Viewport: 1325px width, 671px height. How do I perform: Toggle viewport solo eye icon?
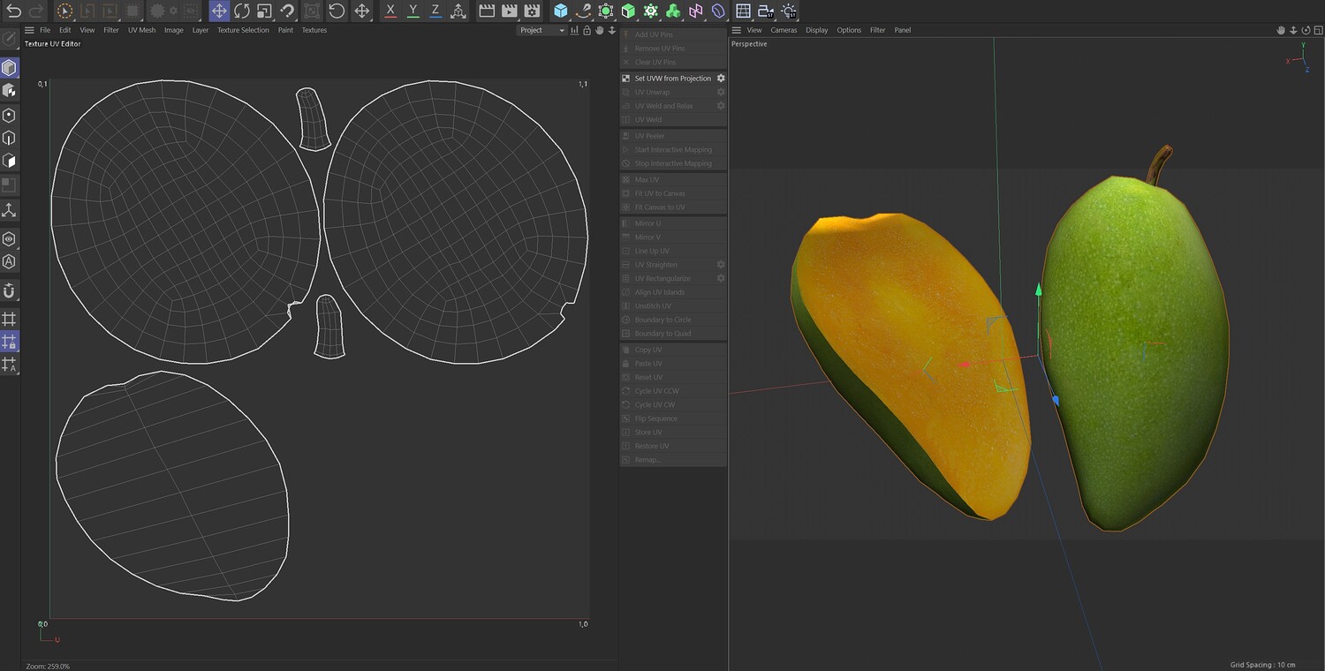(x=9, y=239)
